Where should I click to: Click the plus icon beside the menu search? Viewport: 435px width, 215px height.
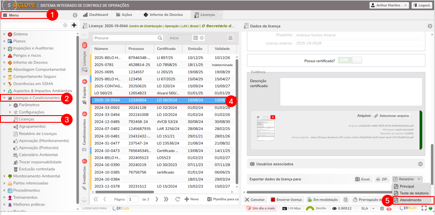[x=74, y=25]
